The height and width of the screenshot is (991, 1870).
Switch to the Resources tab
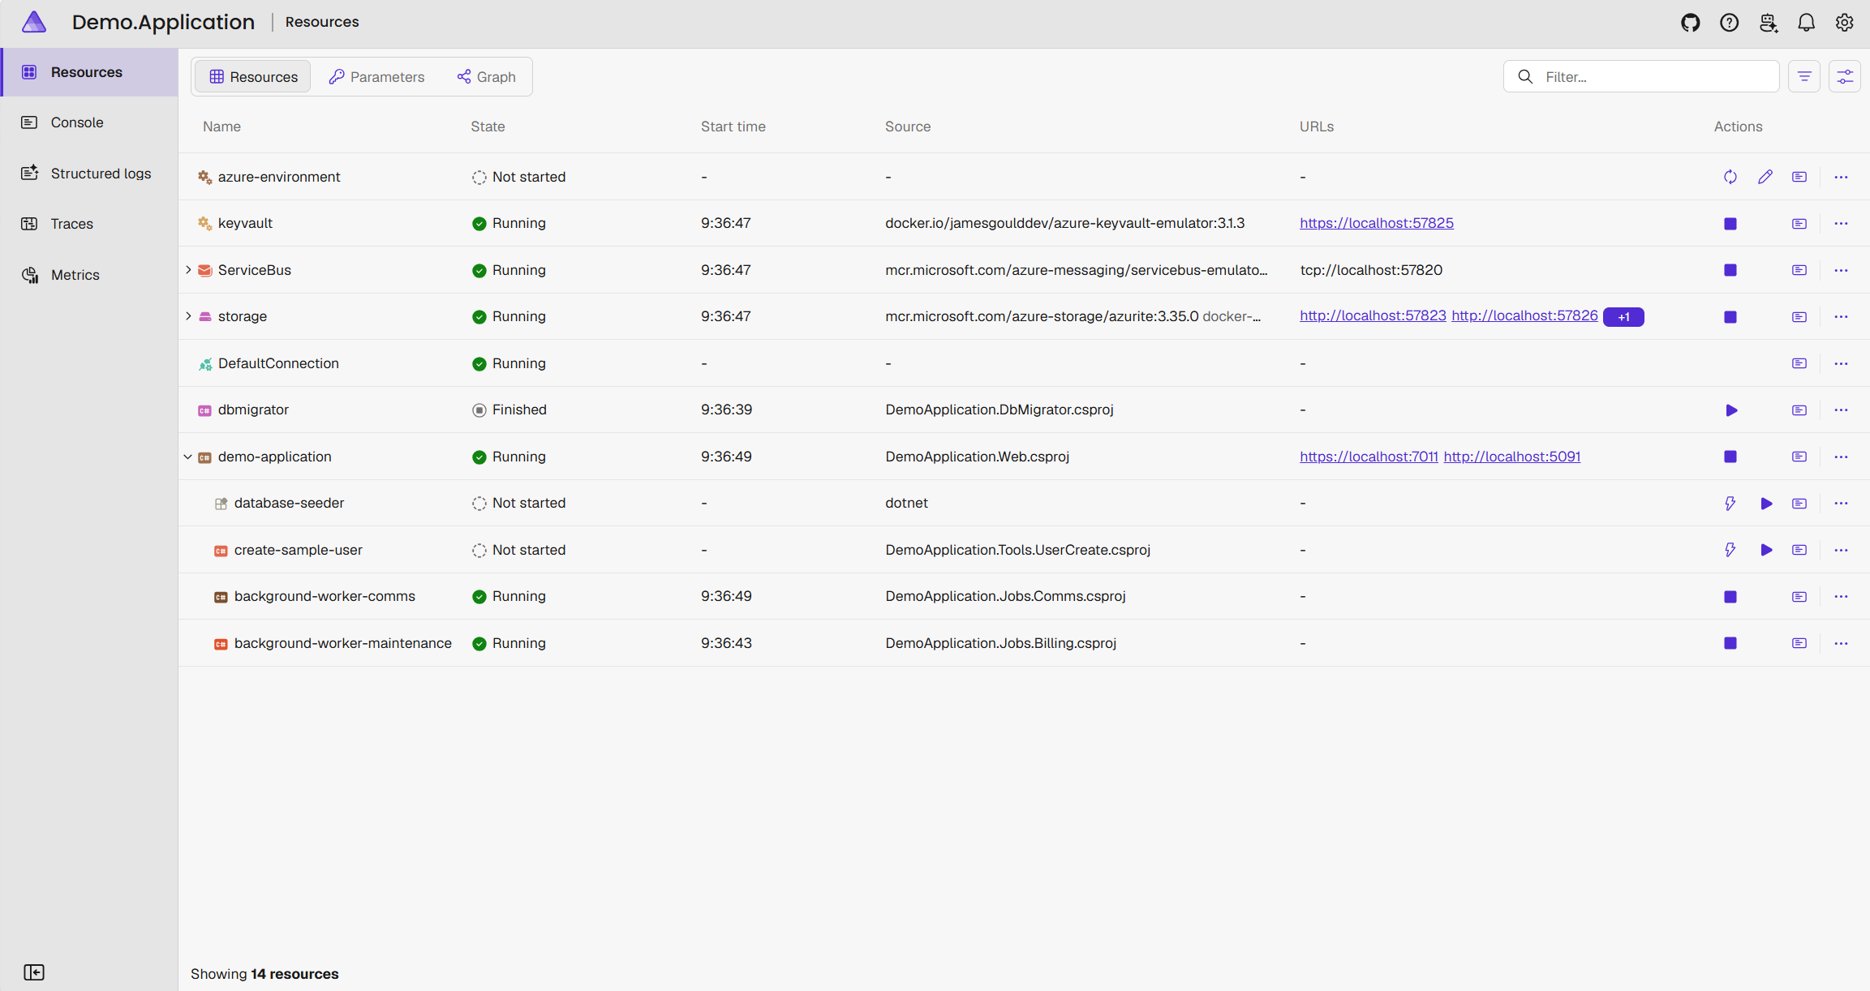[x=253, y=76]
